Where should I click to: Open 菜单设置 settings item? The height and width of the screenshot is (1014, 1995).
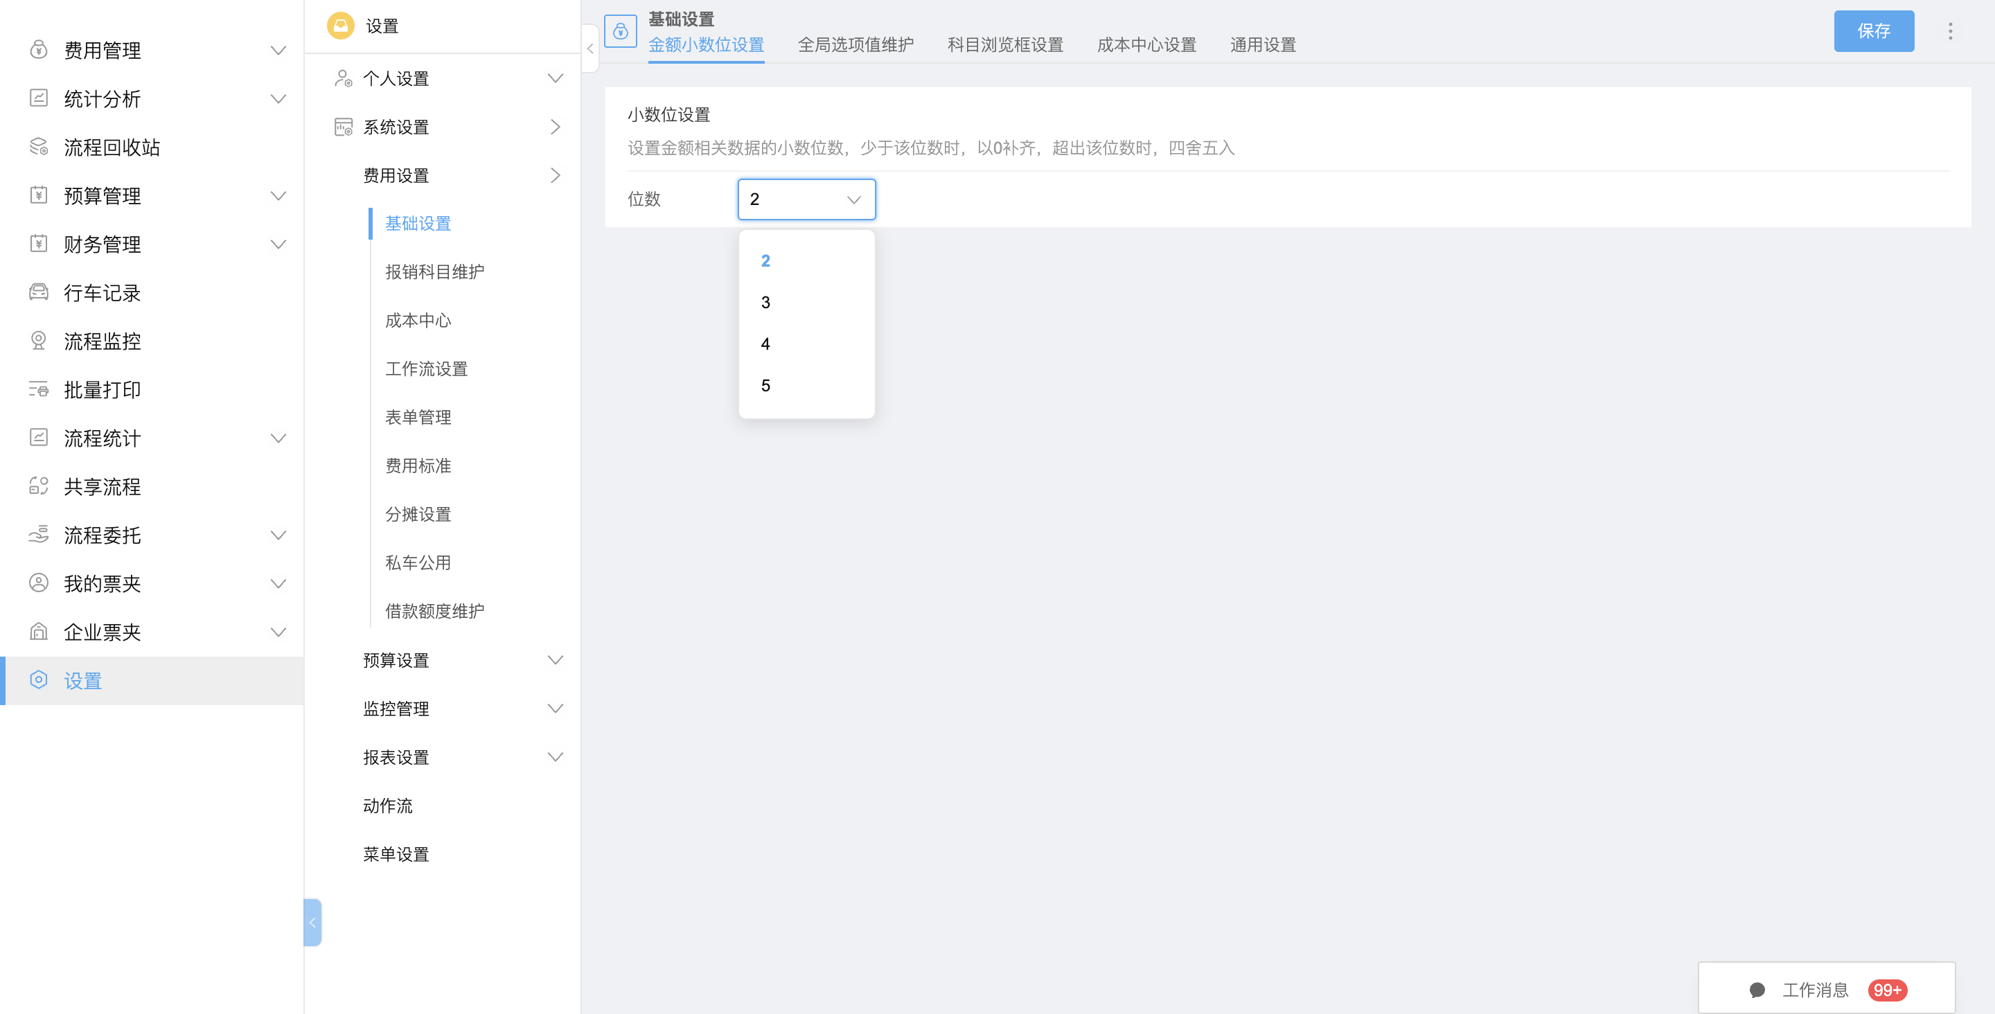click(396, 853)
